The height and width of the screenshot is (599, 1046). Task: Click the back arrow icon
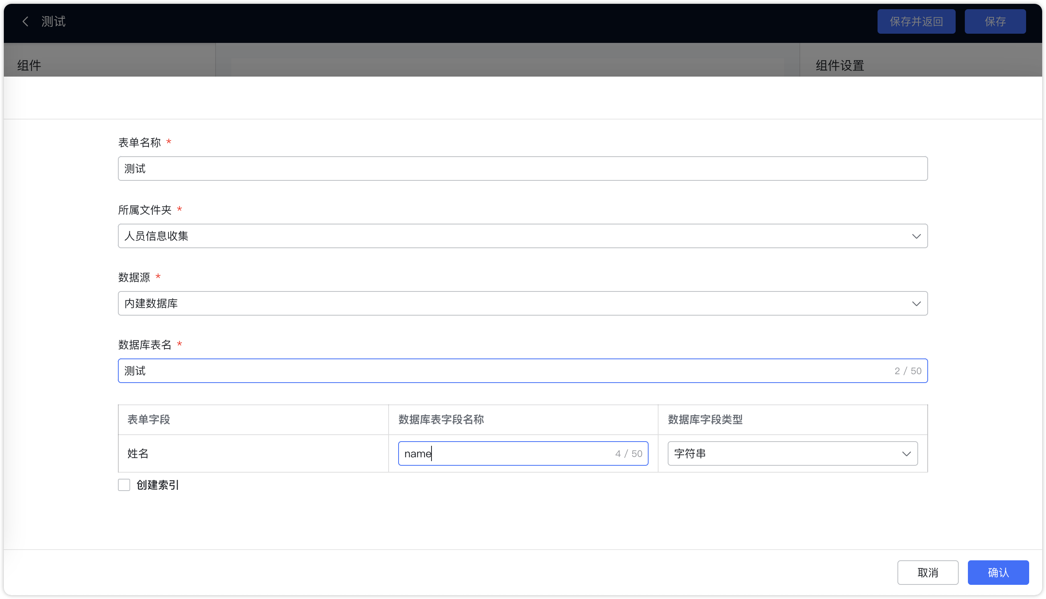26,21
